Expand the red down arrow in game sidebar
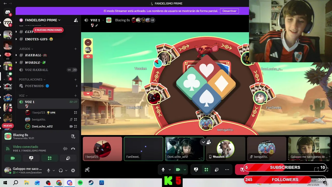This screenshot has width=332, height=187. pos(88,94)
